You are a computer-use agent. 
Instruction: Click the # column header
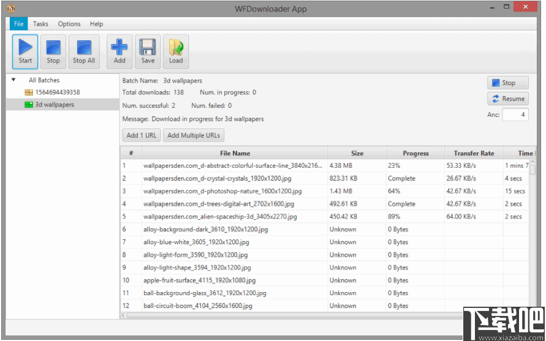pos(131,153)
